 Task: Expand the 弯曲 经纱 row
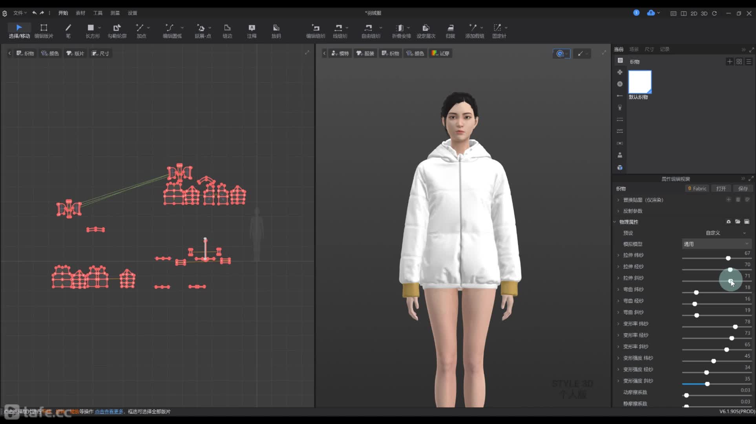click(619, 301)
